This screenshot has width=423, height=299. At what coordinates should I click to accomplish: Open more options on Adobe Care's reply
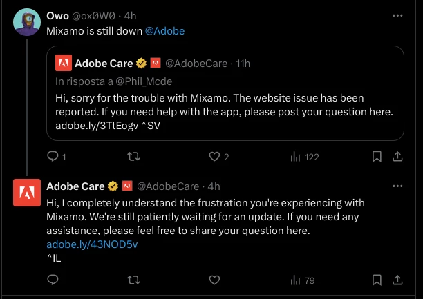click(397, 186)
